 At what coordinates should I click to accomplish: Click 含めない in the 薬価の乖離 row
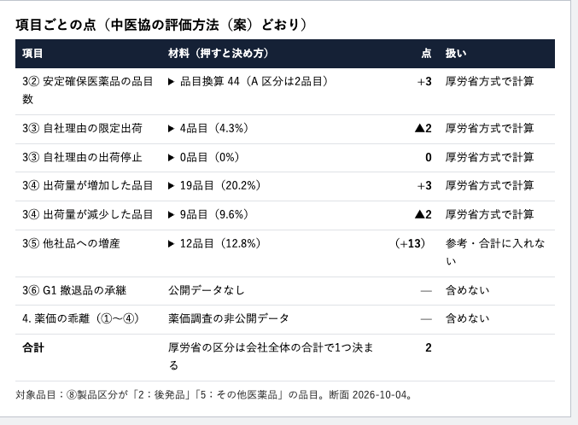(x=467, y=318)
